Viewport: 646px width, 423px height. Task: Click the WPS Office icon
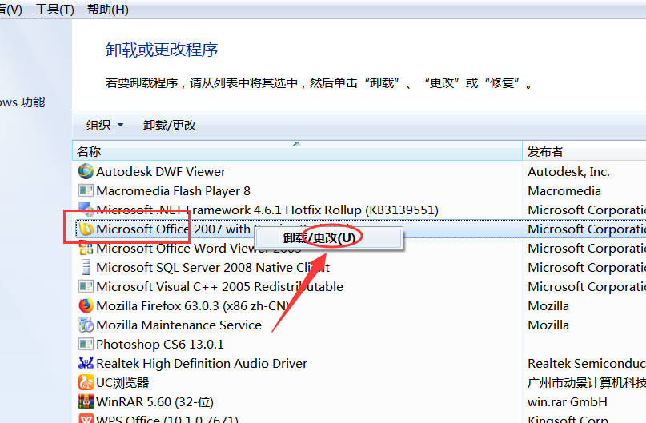click(x=86, y=418)
